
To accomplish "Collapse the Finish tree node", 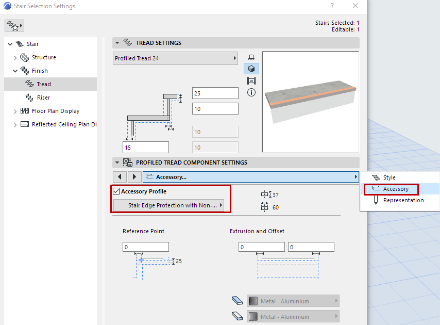I will click(x=15, y=71).
